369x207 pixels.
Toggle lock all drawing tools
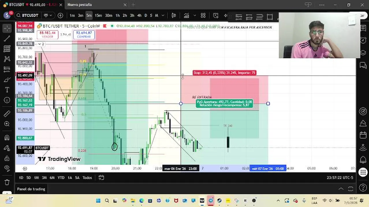coord(7,158)
